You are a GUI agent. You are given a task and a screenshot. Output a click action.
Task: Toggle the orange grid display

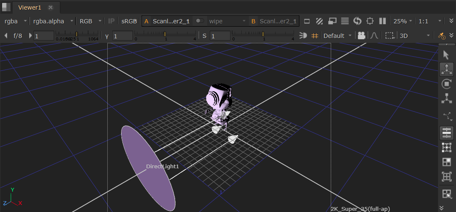pyautogui.click(x=315, y=36)
